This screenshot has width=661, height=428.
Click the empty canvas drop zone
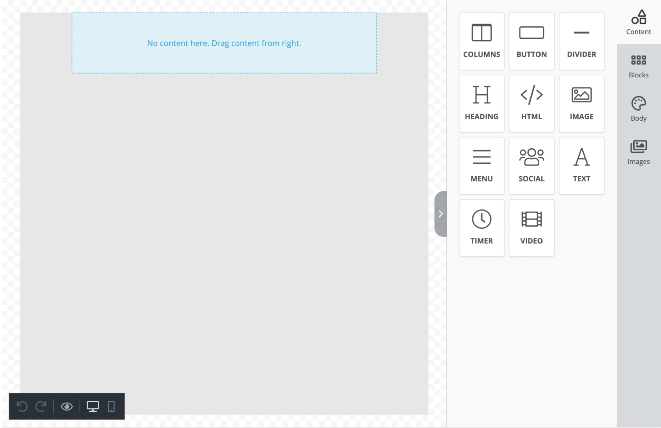[224, 43]
